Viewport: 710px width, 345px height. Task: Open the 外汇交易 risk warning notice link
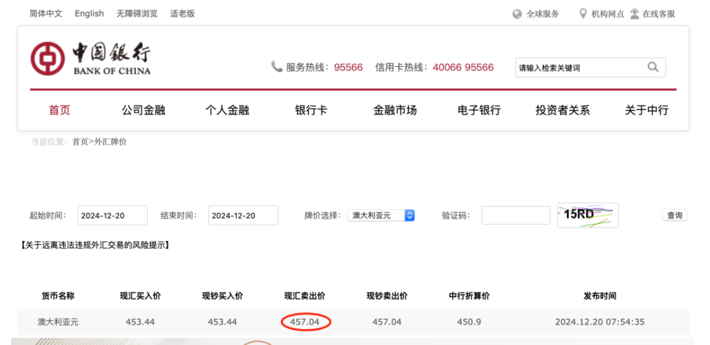(96, 245)
